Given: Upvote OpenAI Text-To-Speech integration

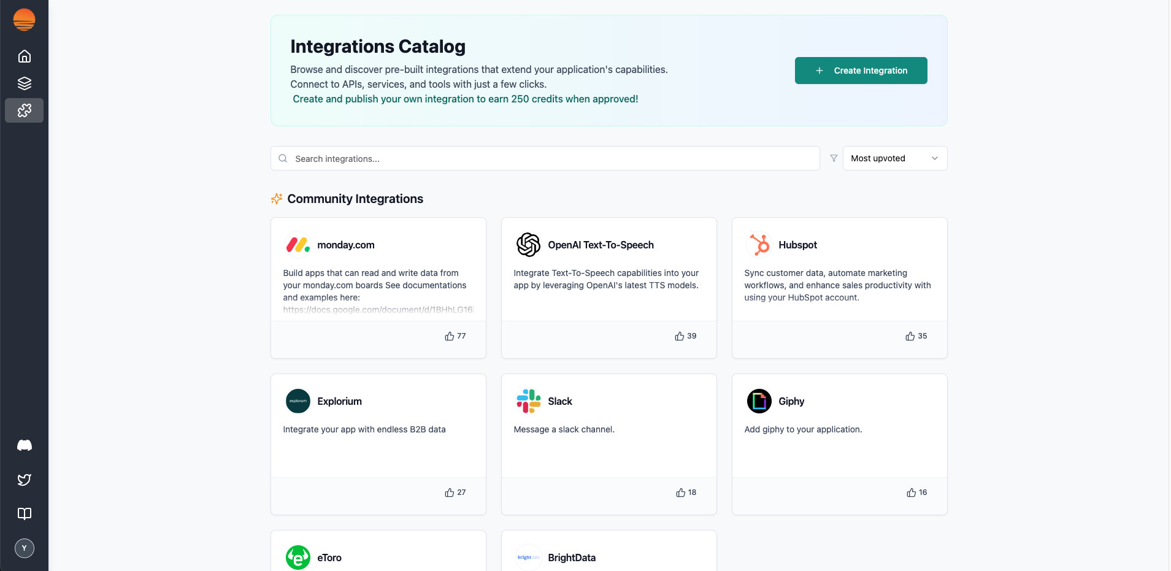Looking at the screenshot, I should click(686, 336).
